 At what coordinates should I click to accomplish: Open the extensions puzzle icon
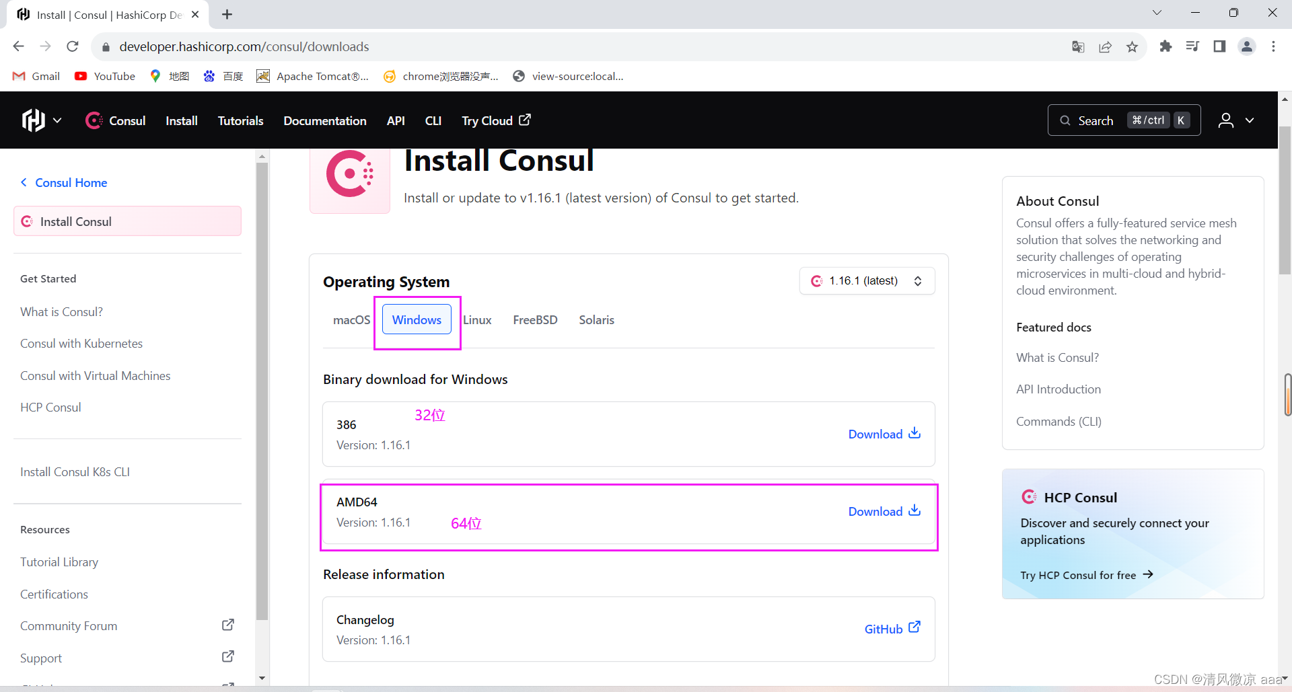[x=1165, y=46]
